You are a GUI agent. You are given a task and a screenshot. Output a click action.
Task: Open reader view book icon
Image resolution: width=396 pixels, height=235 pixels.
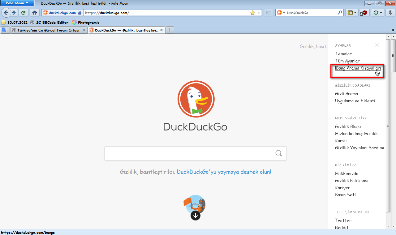pyautogui.click(x=269, y=13)
